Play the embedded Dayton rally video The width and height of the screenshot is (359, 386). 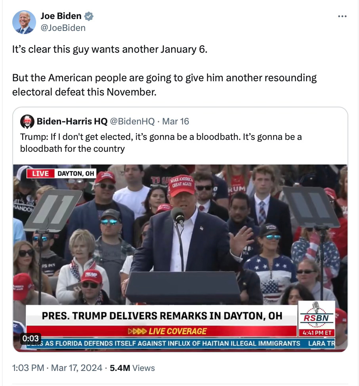(180, 258)
